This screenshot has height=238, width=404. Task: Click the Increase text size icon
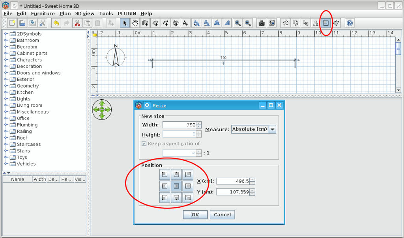(196, 23)
